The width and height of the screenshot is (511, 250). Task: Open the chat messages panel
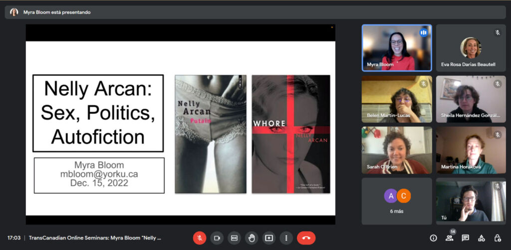click(465, 238)
